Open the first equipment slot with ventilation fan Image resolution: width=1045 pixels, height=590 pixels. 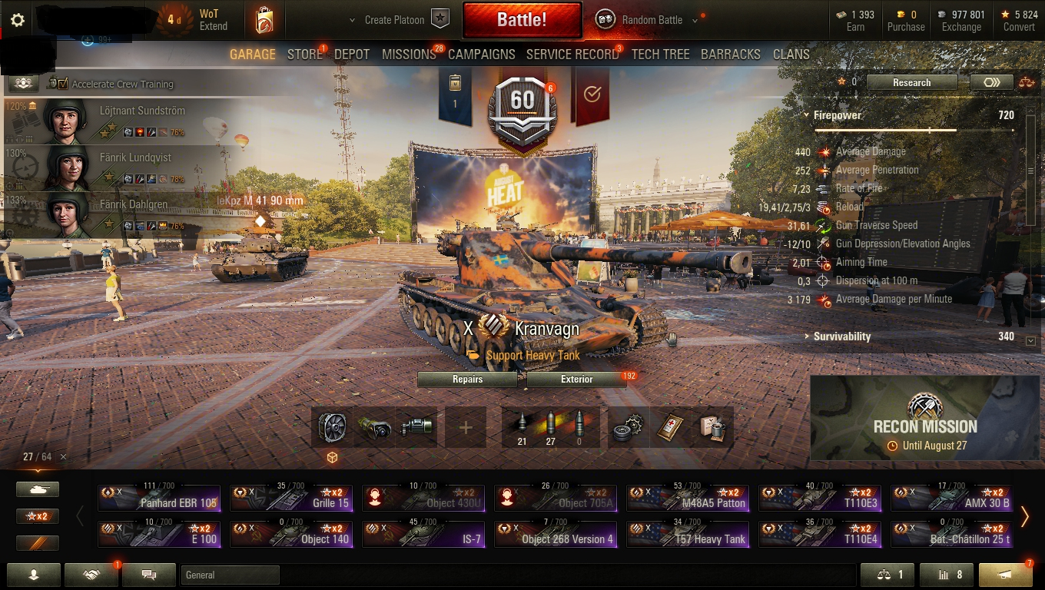(333, 427)
